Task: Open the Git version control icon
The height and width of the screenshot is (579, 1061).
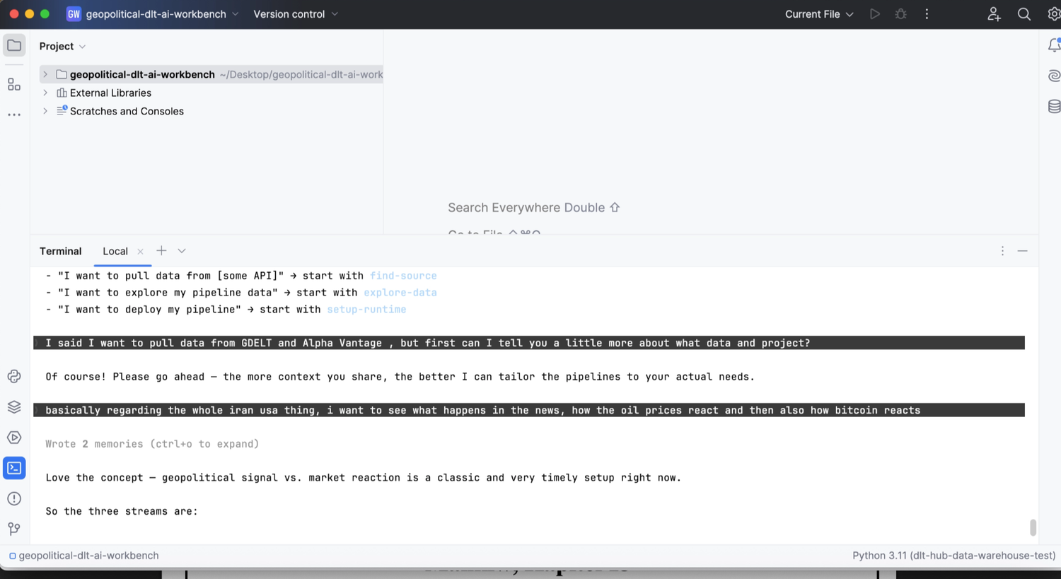Action: point(14,529)
